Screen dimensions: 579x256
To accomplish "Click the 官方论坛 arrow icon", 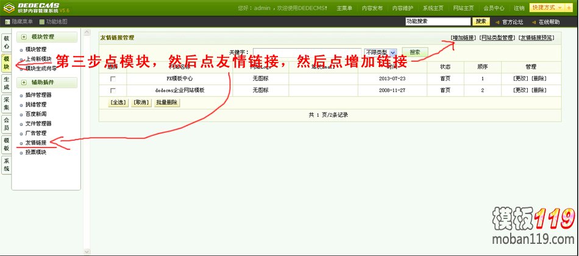I will point(497,22).
